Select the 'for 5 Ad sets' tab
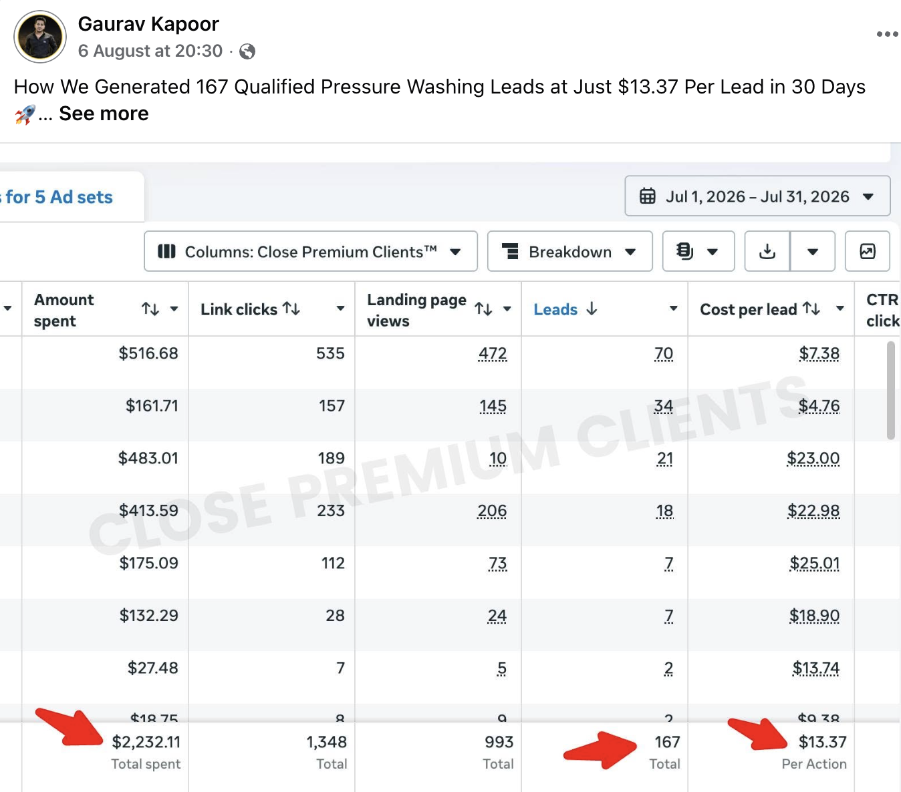This screenshot has width=901, height=792. point(59,197)
